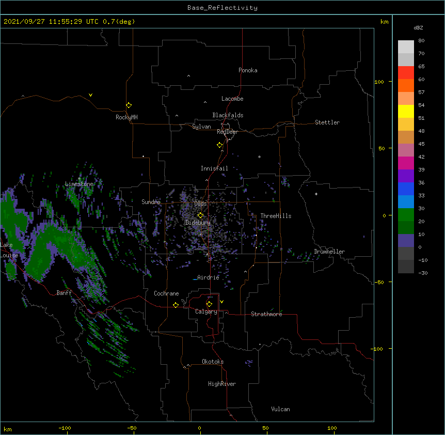Click the Base_Reflectivity title
The image size is (445, 435).
pos(223,8)
